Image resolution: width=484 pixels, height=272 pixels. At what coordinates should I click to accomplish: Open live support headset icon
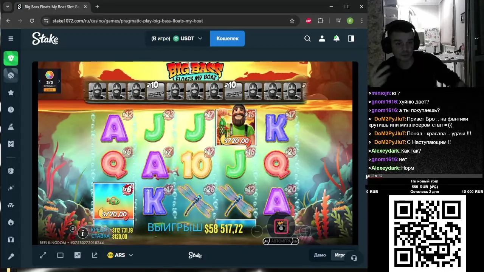[354, 258]
